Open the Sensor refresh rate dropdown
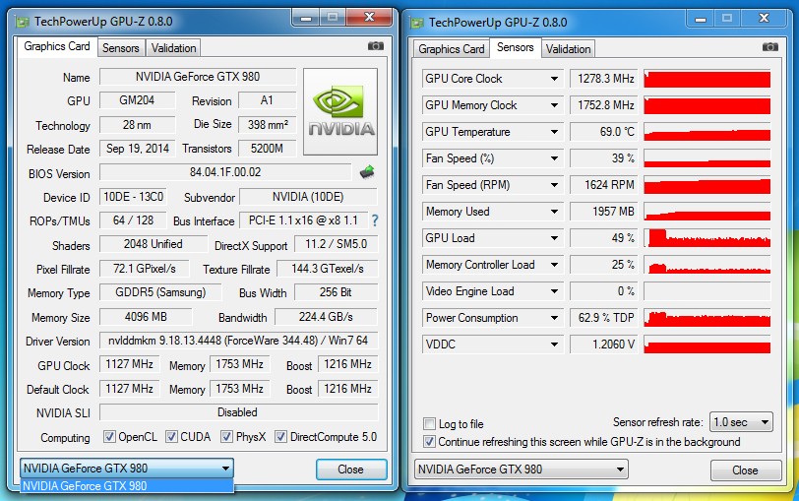This screenshot has width=799, height=501. click(741, 422)
